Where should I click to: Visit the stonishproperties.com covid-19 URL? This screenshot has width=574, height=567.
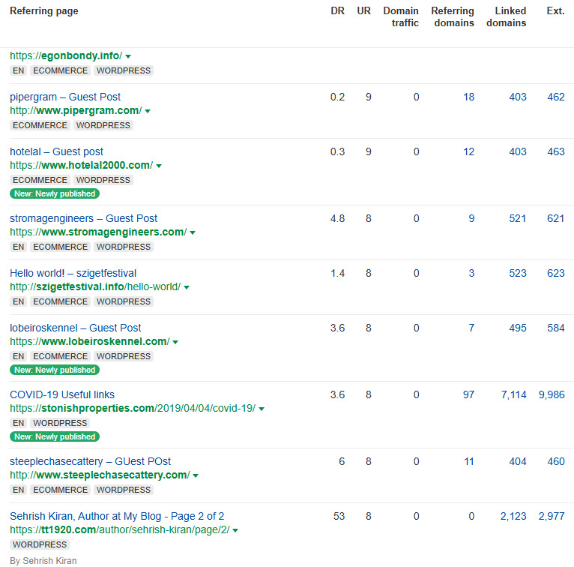coord(133,408)
